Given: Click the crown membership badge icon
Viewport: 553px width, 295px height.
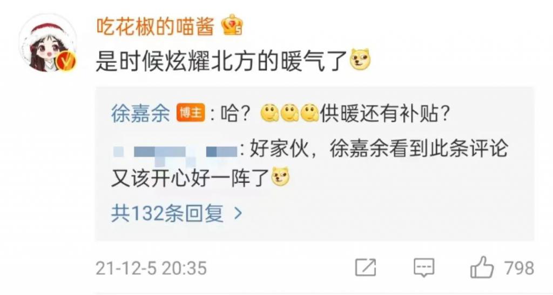Looking at the screenshot, I should [x=232, y=25].
